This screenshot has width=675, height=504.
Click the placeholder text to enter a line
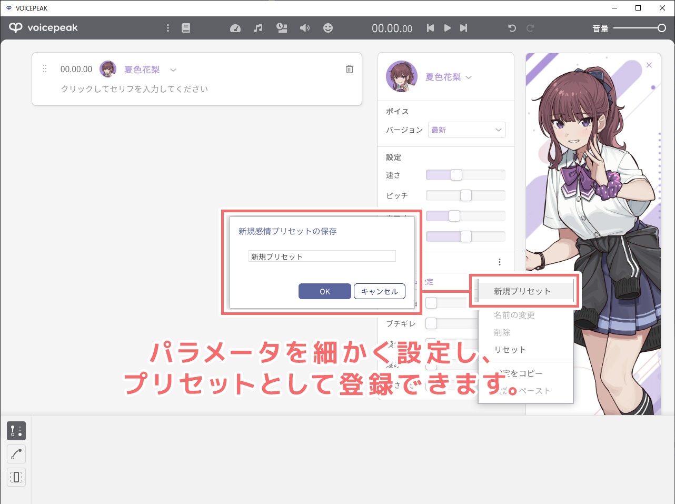click(x=134, y=89)
